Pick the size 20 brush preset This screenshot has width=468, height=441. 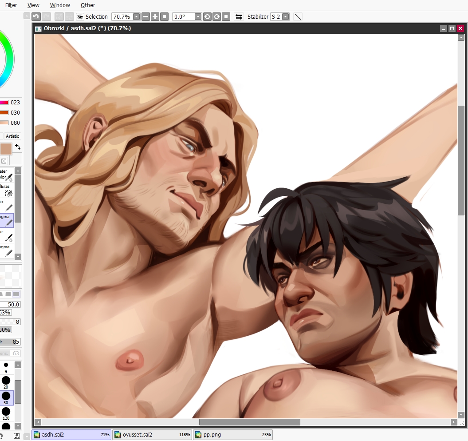(6, 381)
